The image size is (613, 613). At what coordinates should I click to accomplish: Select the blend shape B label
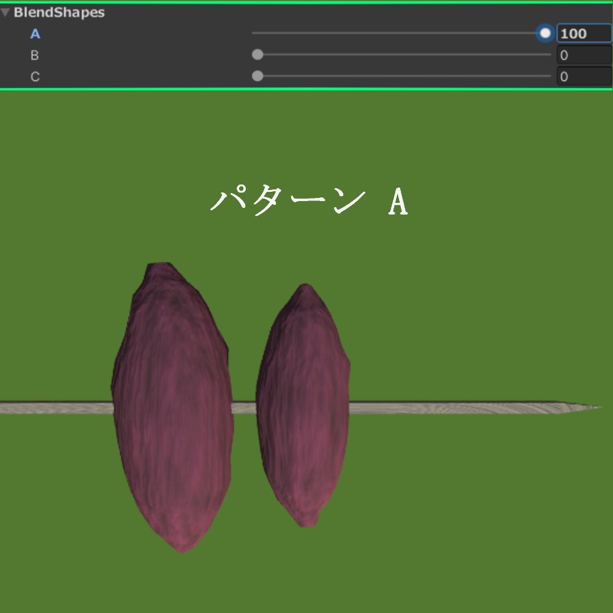pyautogui.click(x=34, y=55)
